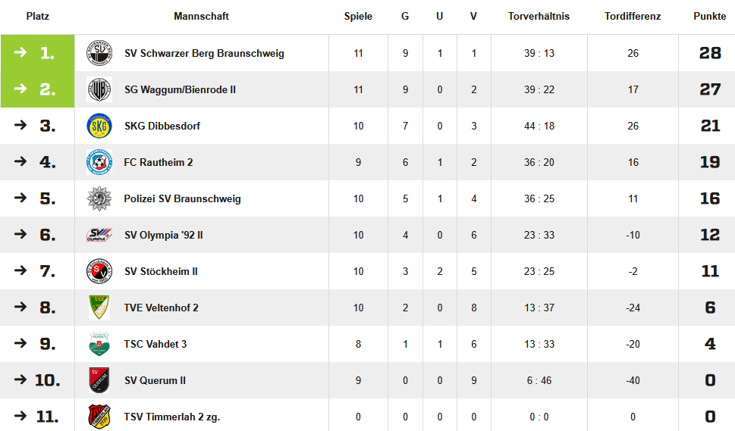Screen dimensions: 735x431
Task: Click the Punkte column header
Action: (709, 17)
